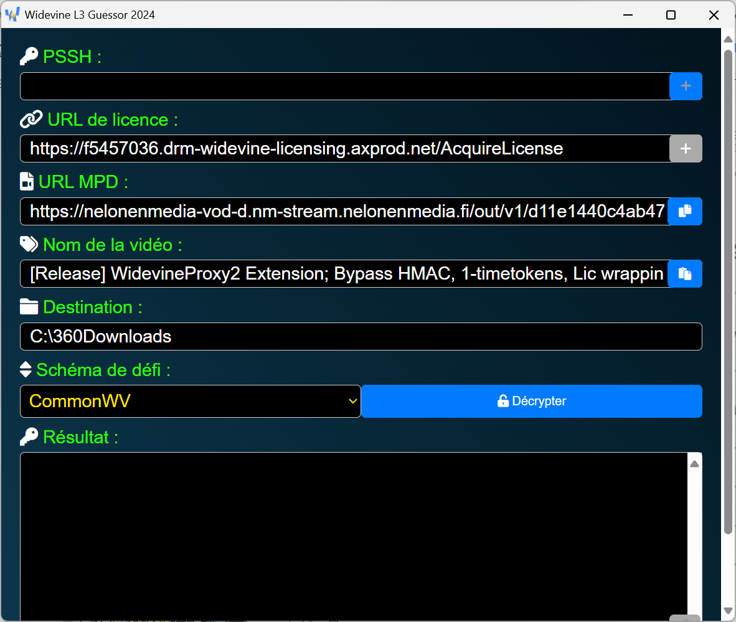This screenshot has height=622, width=736.
Task: Click the copy icon next to URL MPD field
Action: point(685,211)
